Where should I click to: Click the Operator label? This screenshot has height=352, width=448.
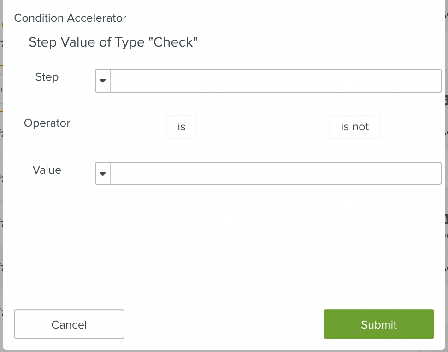pos(47,123)
